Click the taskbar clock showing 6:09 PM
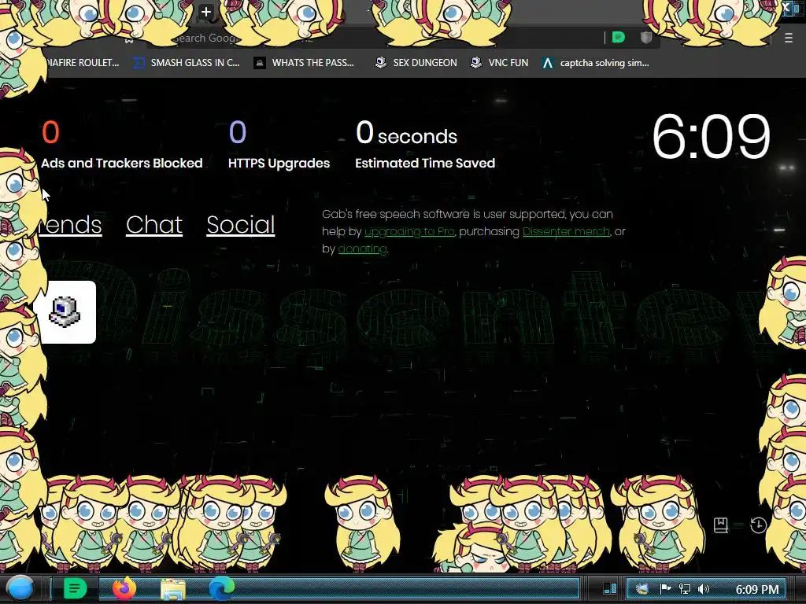 pyautogui.click(x=757, y=589)
